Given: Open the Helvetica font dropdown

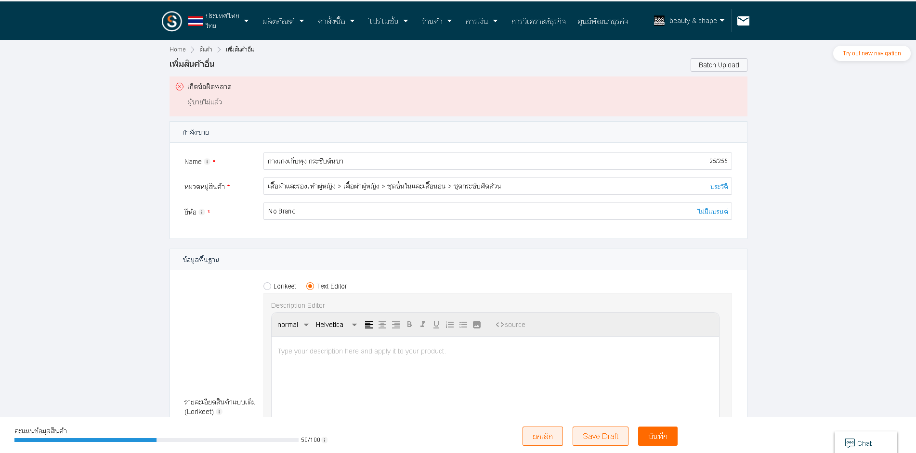Looking at the screenshot, I should pyautogui.click(x=336, y=325).
